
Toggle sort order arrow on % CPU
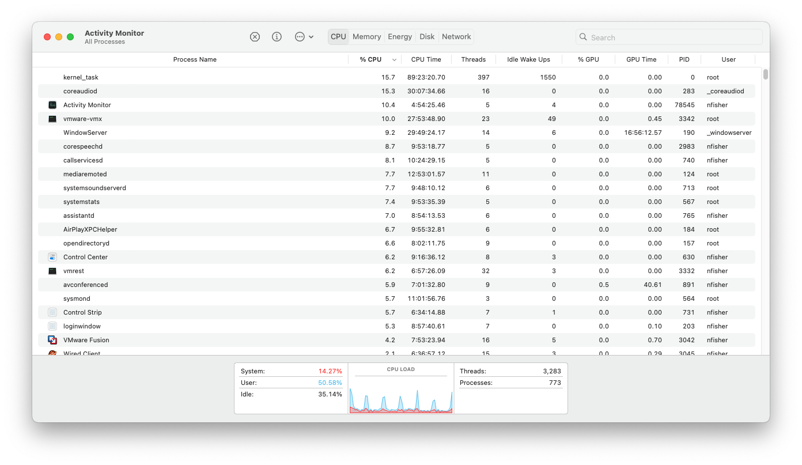(x=394, y=60)
